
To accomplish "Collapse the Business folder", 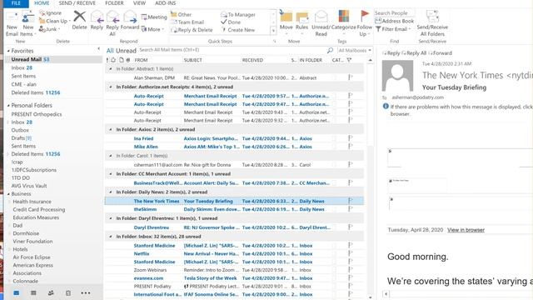I will click(x=8, y=194).
